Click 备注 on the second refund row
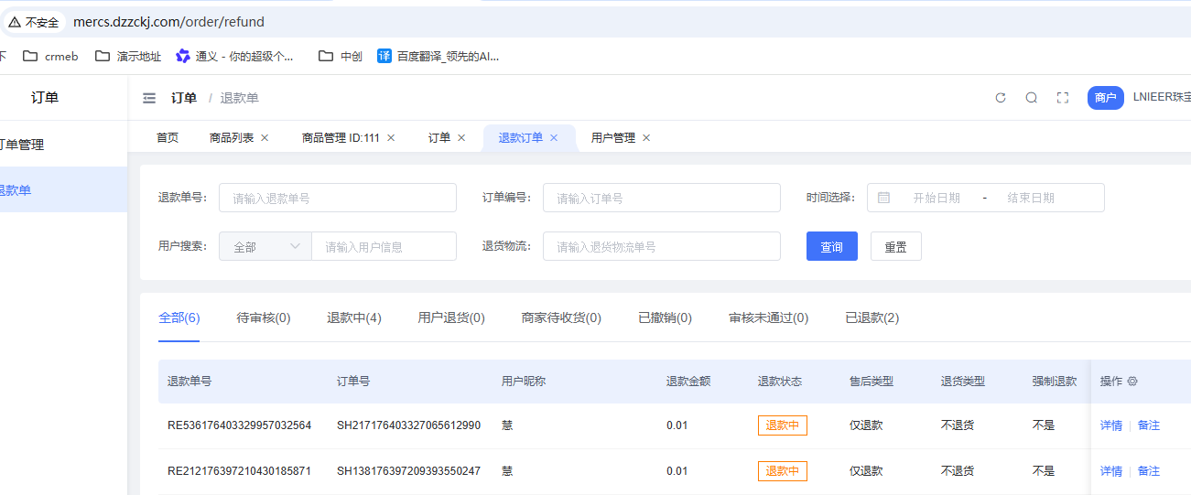Screen dimensions: 1191x495 pos(1148,471)
